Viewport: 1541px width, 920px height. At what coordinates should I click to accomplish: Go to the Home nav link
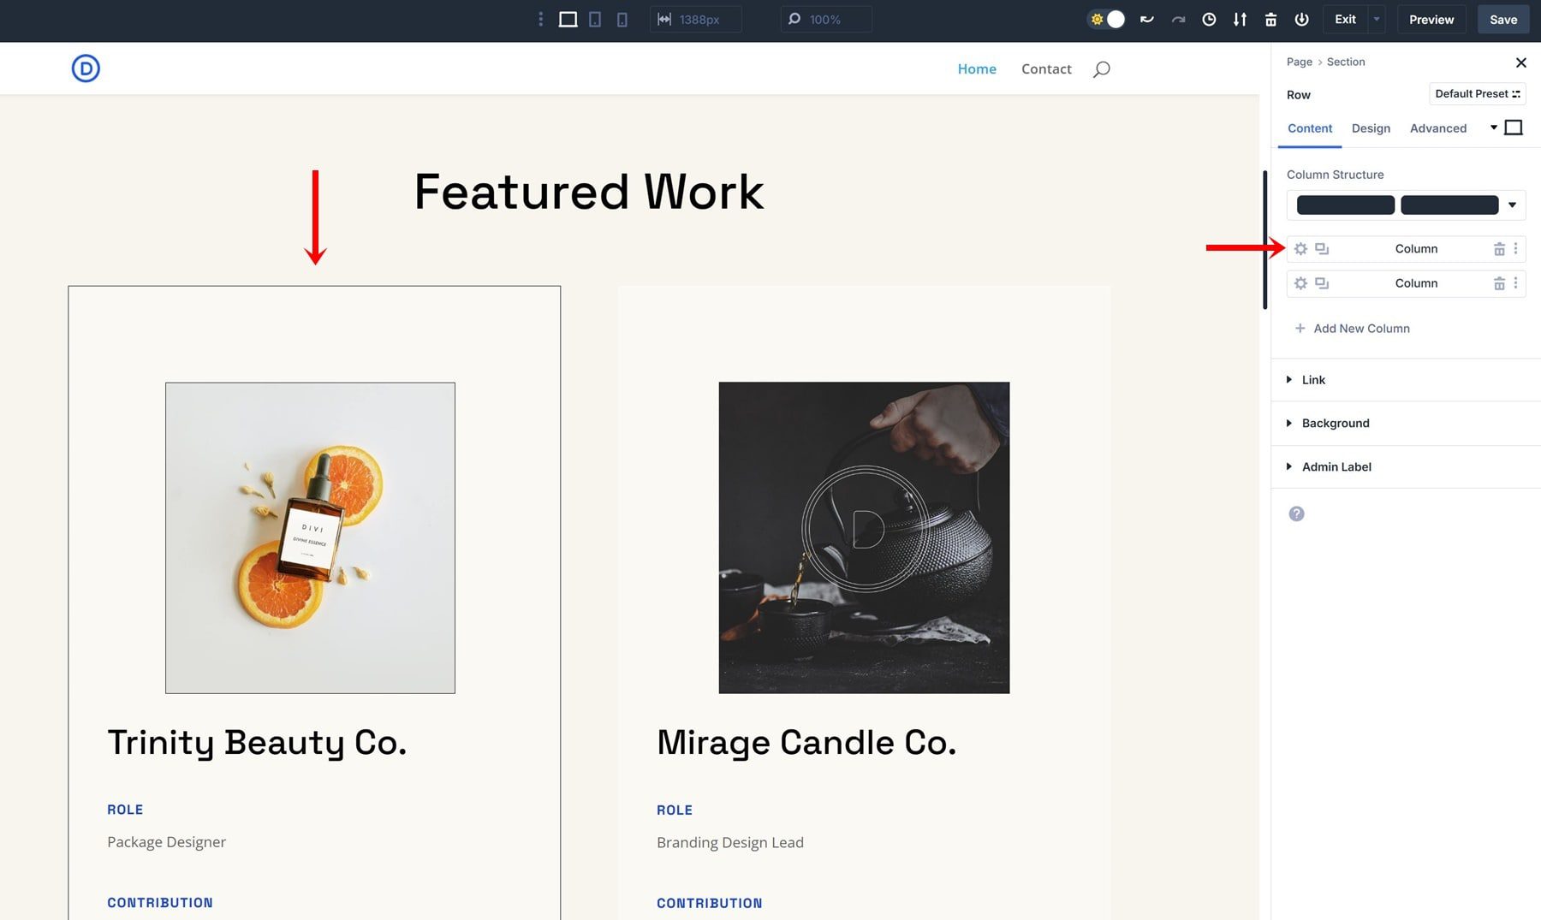click(x=977, y=68)
